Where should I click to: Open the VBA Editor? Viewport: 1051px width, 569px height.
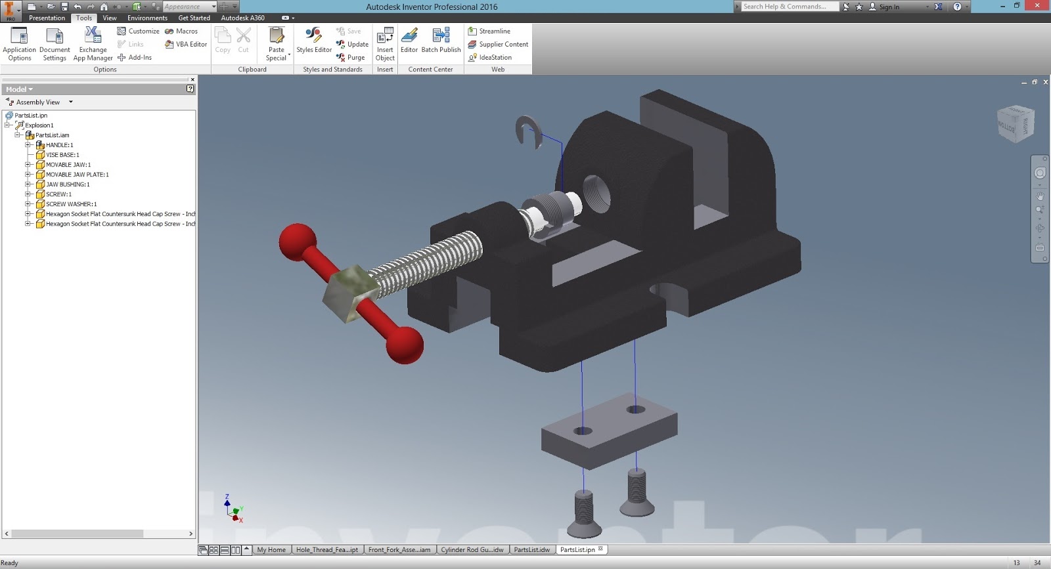(186, 44)
